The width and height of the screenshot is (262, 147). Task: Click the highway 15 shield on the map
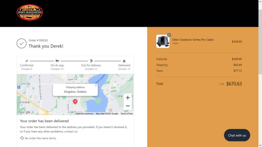click(110, 110)
